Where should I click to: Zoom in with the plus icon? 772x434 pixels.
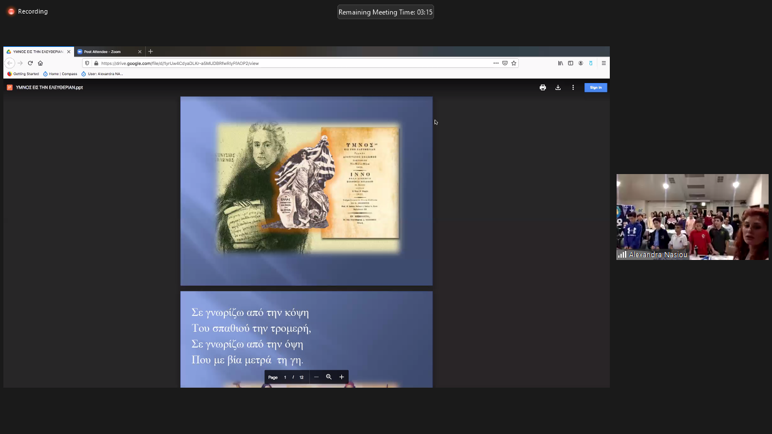(341, 377)
